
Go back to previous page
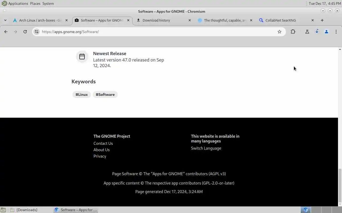6,32
